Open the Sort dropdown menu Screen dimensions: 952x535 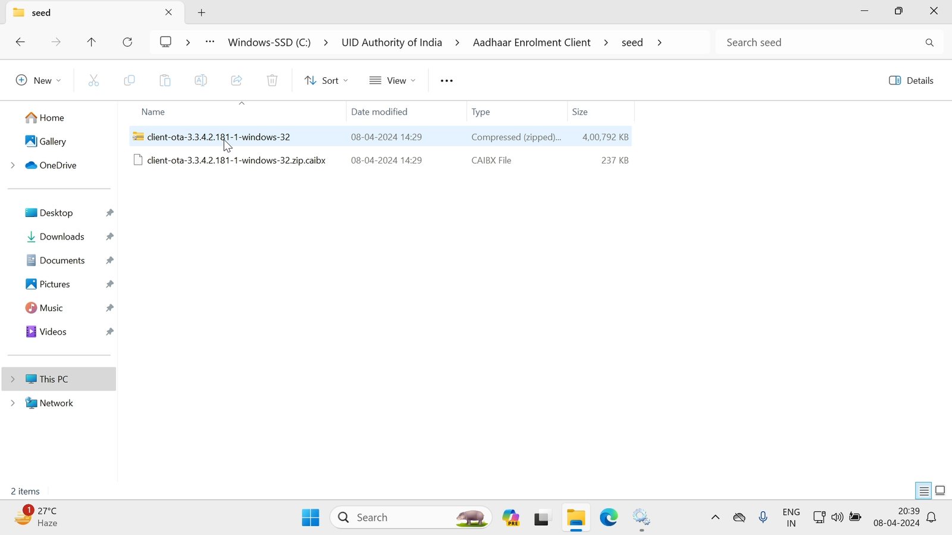[x=326, y=80]
